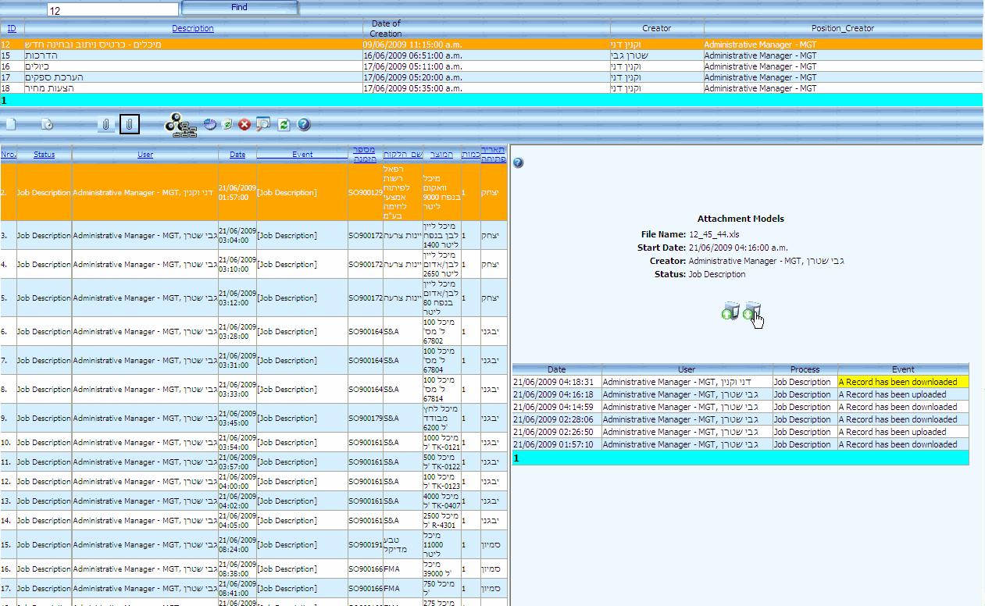This screenshot has height=606, width=985.
Task: Sort events grid by Nro. header
Action: 9,154
